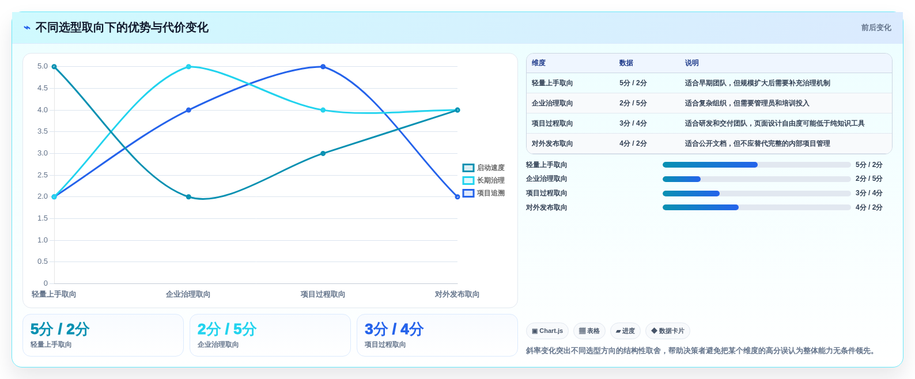Screen dimensions: 915x379
Task: Click description 适合复杂组织，但需要管理员和培训投入
Action: 747,103
